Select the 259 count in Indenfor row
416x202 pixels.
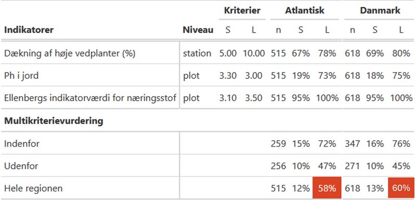click(278, 144)
